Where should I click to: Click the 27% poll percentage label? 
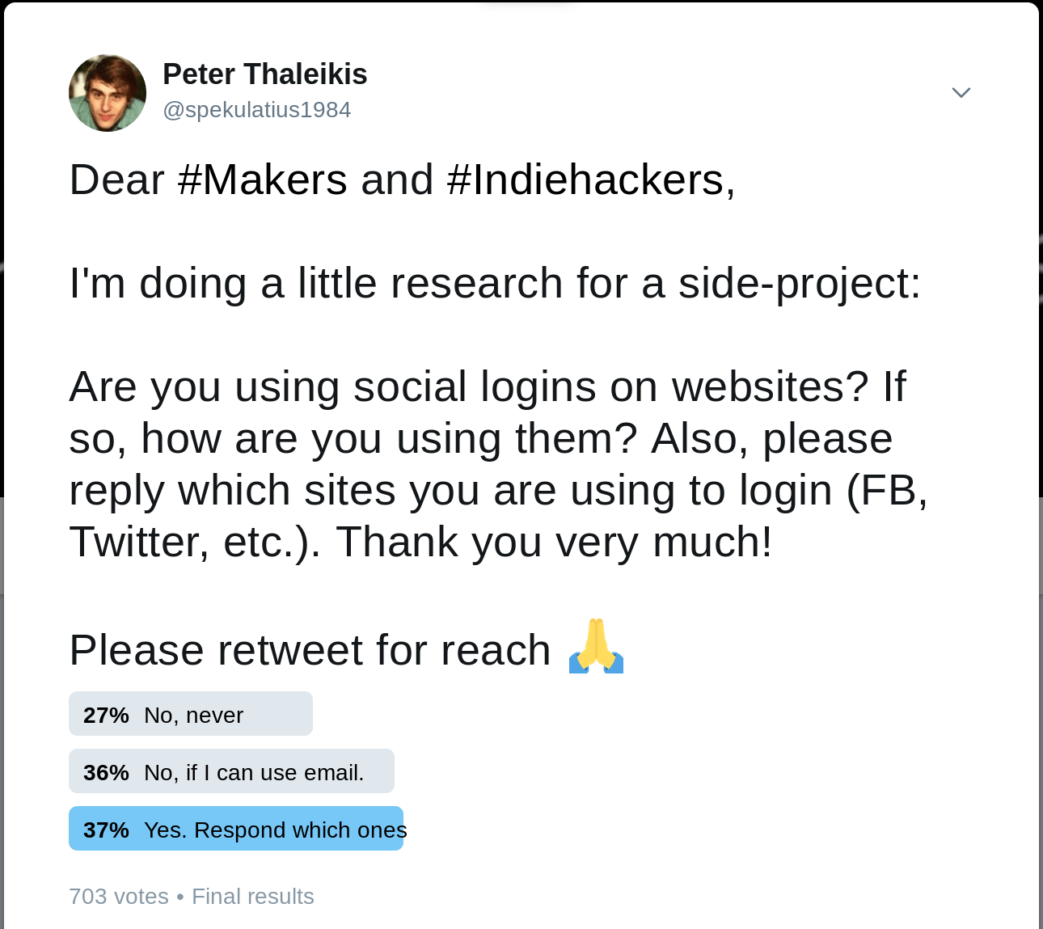pyautogui.click(x=106, y=715)
